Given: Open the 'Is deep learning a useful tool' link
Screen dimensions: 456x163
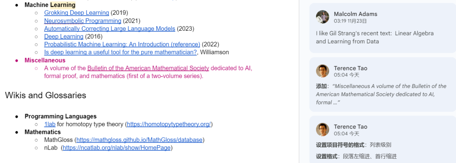Looking at the screenshot, I should [x=121, y=52].
